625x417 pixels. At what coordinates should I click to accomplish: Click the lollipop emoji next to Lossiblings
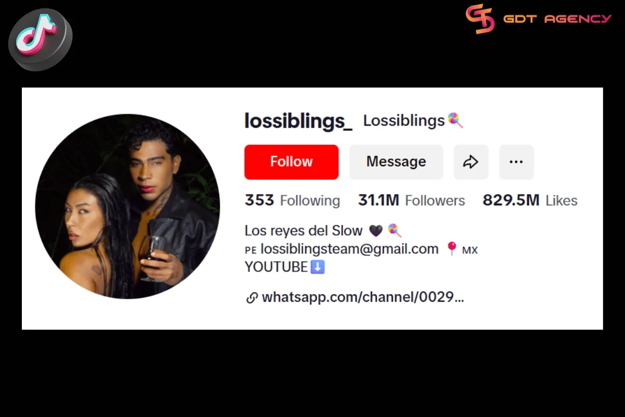(x=455, y=120)
